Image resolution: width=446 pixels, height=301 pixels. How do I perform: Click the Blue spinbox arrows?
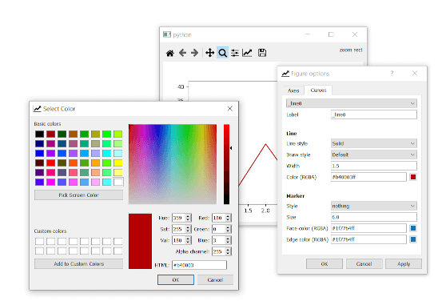228,240
